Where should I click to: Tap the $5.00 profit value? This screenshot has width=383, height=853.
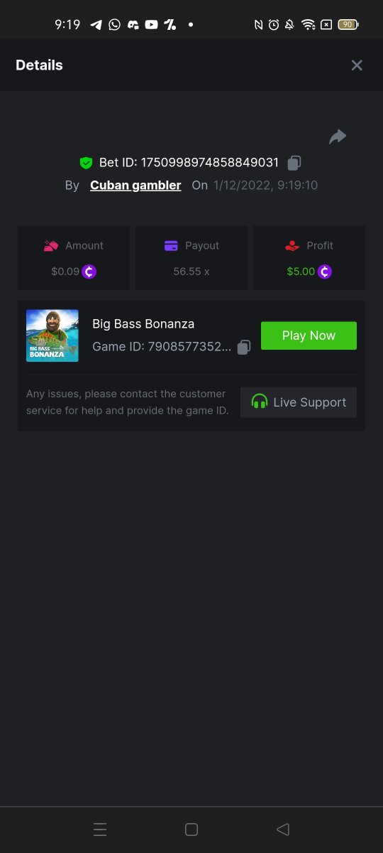tap(301, 272)
